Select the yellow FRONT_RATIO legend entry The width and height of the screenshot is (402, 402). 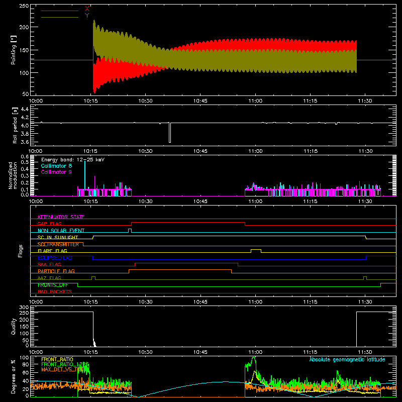(x=57, y=359)
